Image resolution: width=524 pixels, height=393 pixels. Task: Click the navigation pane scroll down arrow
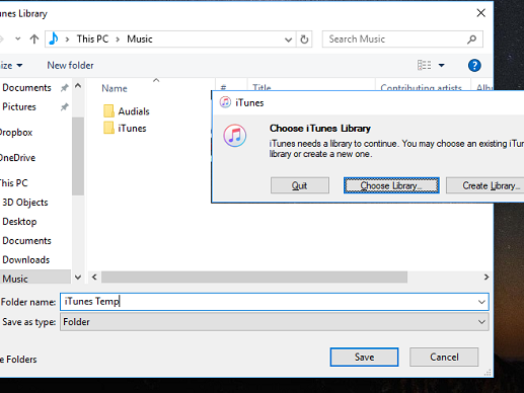(78, 277)
